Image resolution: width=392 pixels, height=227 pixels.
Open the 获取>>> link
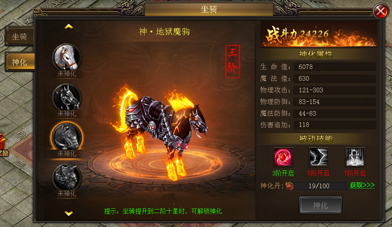click(x=362, y=185)
